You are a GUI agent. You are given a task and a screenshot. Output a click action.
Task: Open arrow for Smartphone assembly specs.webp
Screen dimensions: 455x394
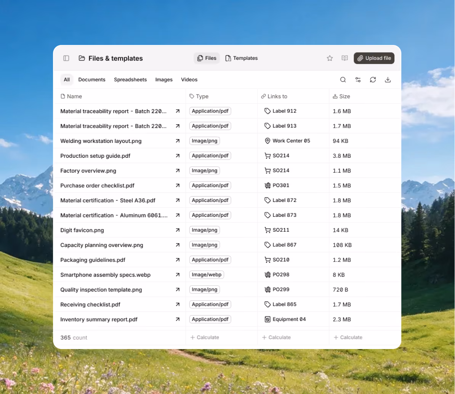click(178, 275)
